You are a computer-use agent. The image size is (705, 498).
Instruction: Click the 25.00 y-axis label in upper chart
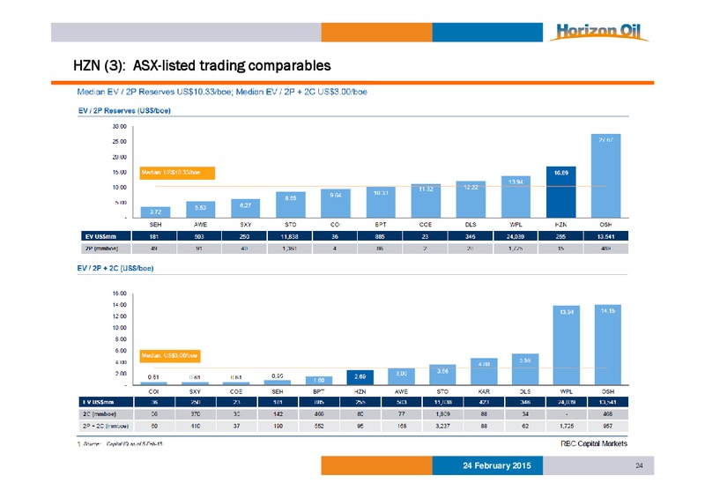(x=120, y=142)
